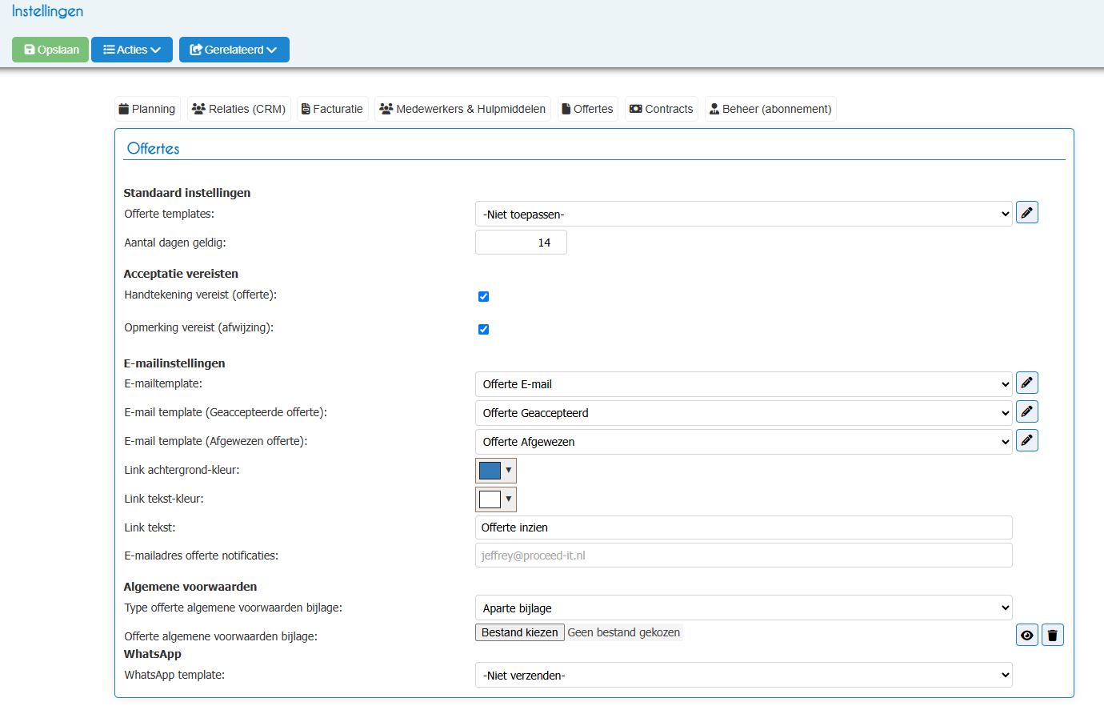Image resolution: width=1104 pixels, height=718 pixels.
Task: Edit the Offerte Geaccepteerd email template
Action: (1026, 412)
